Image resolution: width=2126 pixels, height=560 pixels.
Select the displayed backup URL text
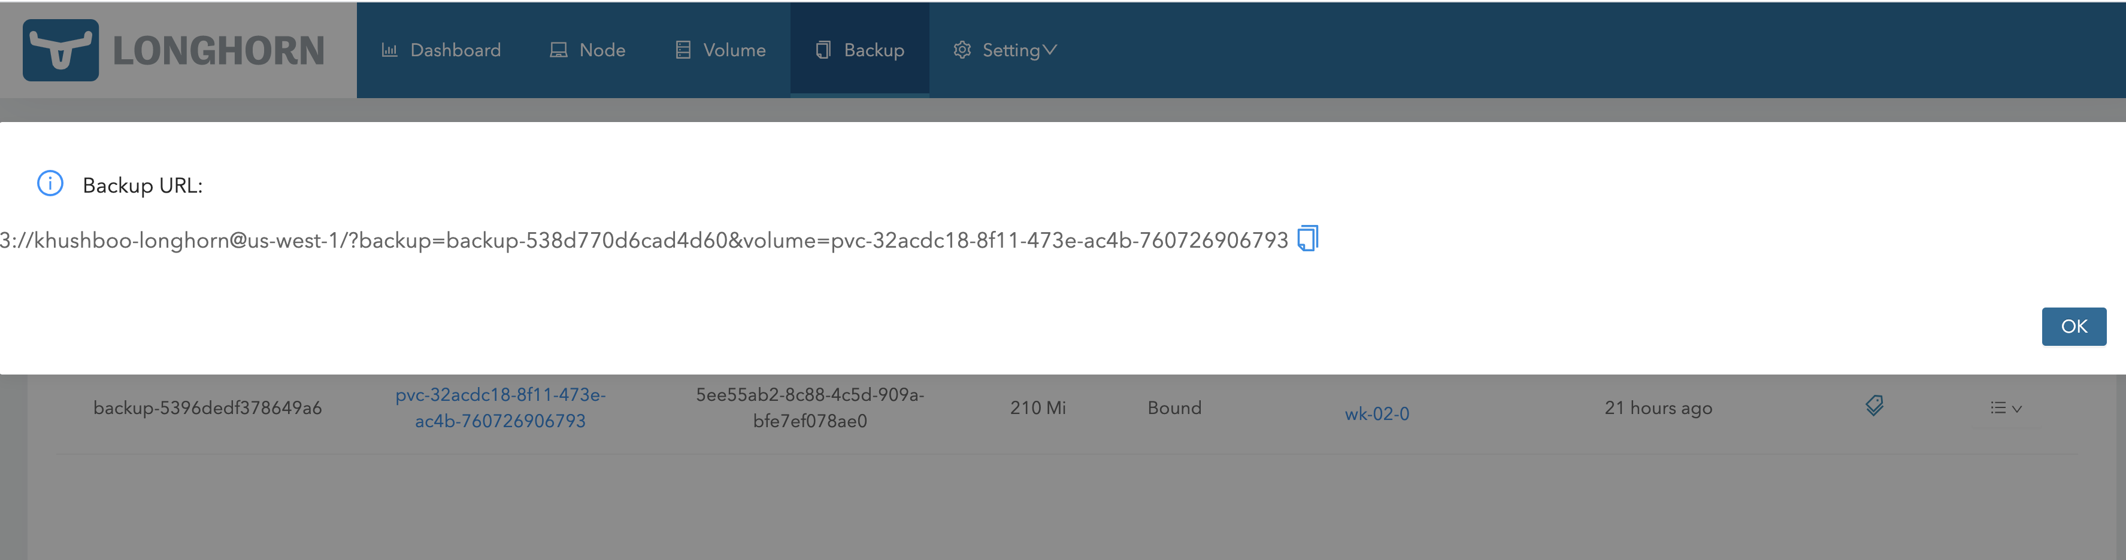[644, 239]
